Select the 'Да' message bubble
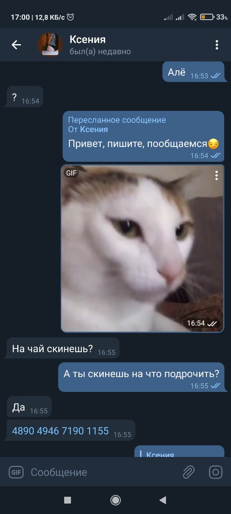 29,406
